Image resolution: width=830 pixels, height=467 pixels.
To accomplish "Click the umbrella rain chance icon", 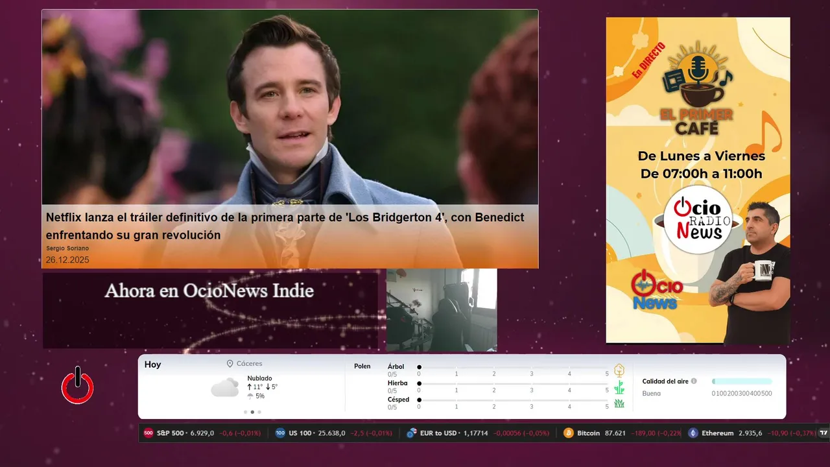I will click(250, 396).
